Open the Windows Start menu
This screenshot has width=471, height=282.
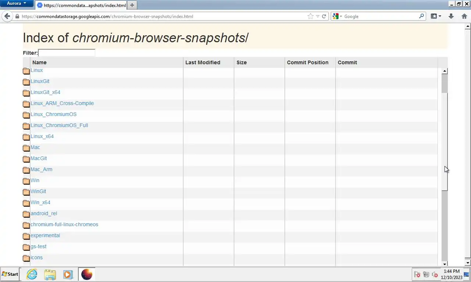click(x=10, y=274)
